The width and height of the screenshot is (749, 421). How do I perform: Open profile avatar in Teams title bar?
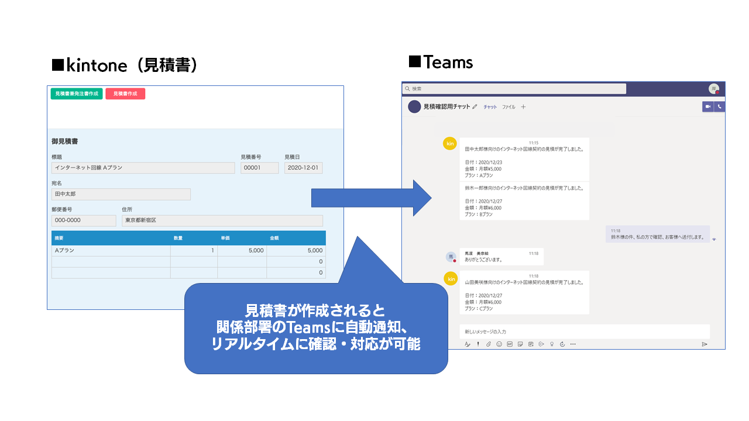[714, 89]
